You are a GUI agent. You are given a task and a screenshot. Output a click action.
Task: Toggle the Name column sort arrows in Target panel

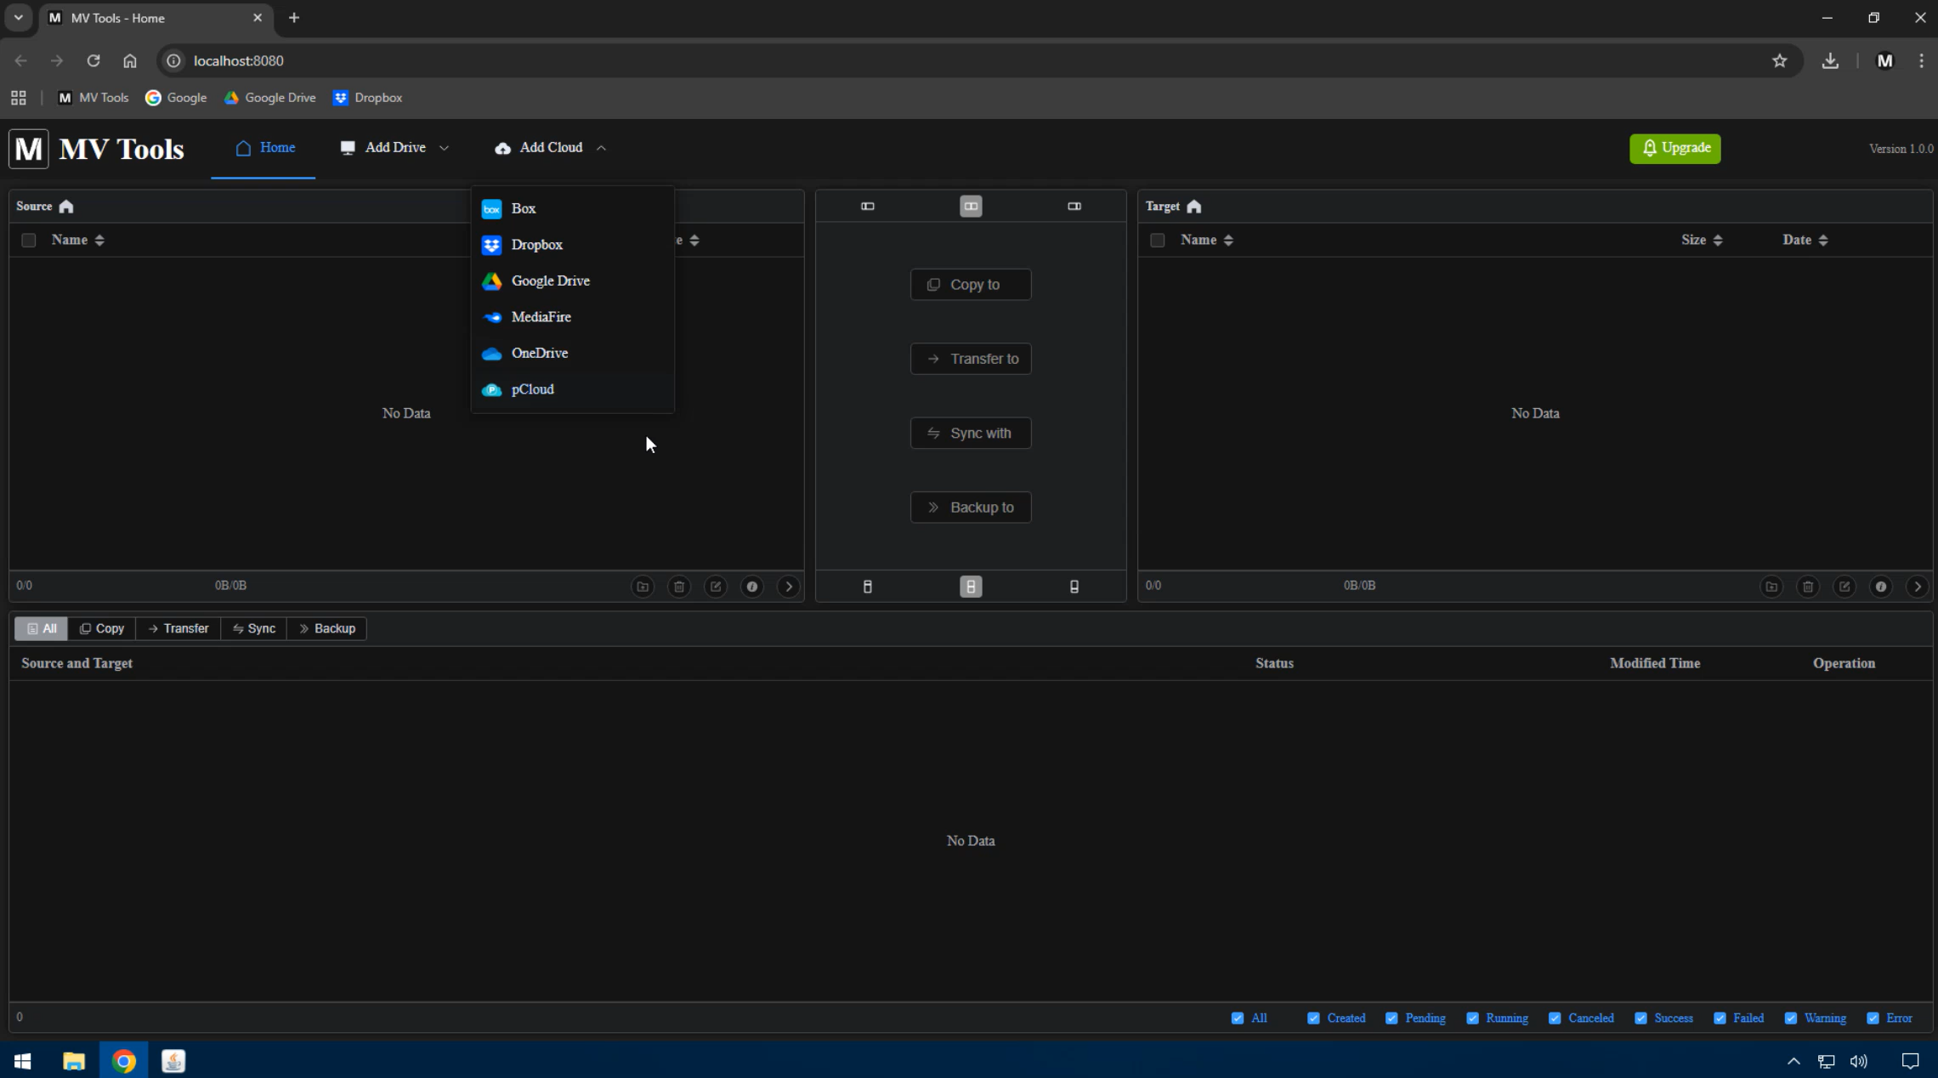pos(1227,240)
